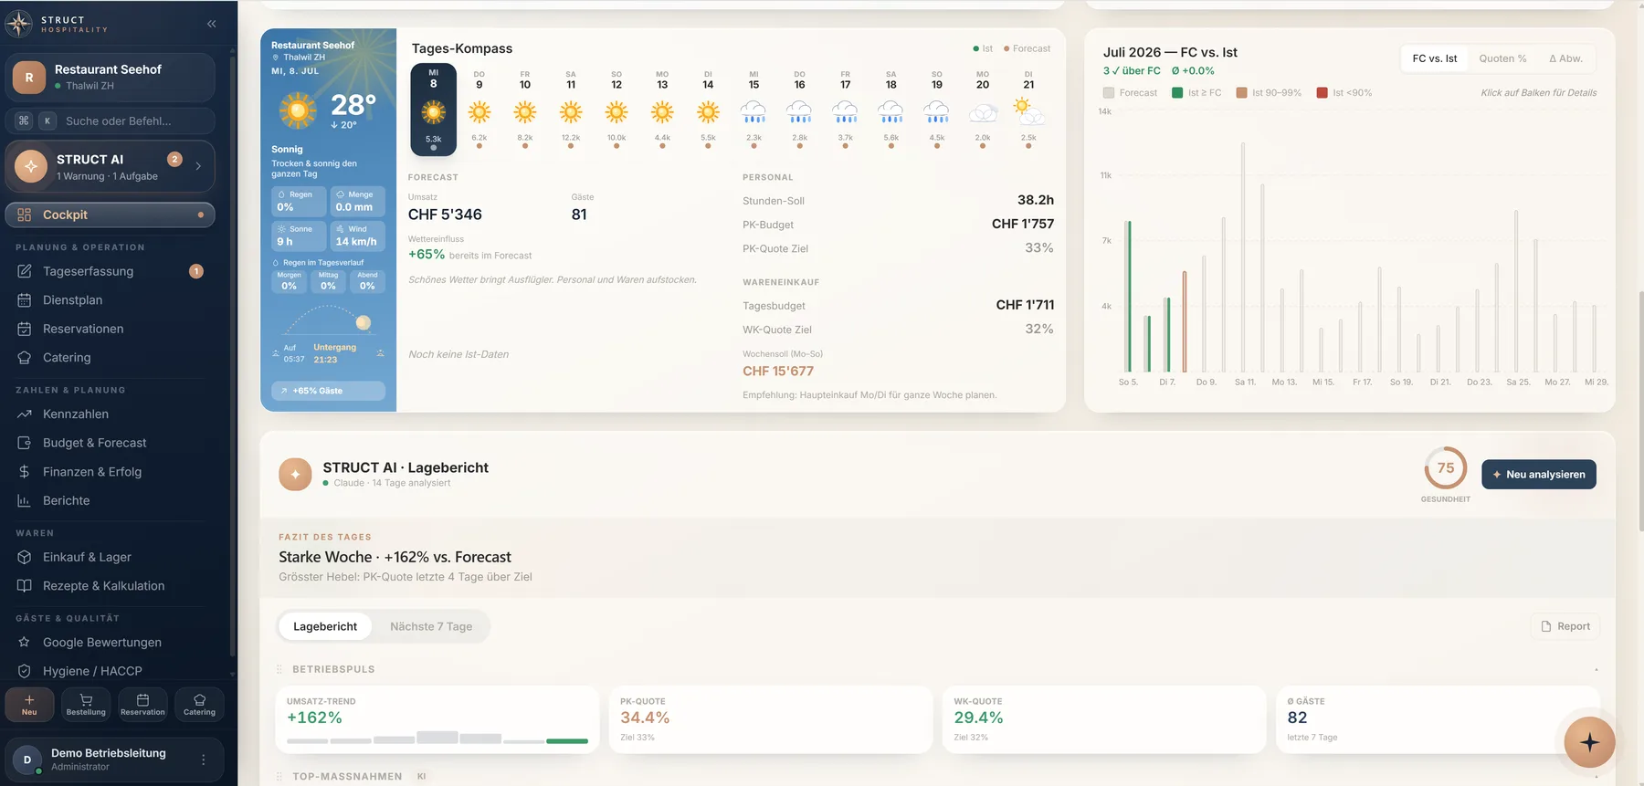The image size is (1644, 786).
Task: Open the WK-Quote 29.4% card
Action: (x=1104, y=719)
